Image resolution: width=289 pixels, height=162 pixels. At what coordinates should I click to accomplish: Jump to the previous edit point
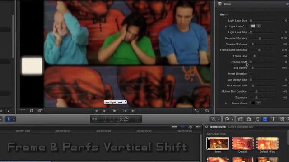(125, 111)
